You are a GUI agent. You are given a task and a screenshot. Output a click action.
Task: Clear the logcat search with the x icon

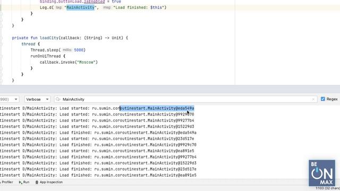(313, 99)
